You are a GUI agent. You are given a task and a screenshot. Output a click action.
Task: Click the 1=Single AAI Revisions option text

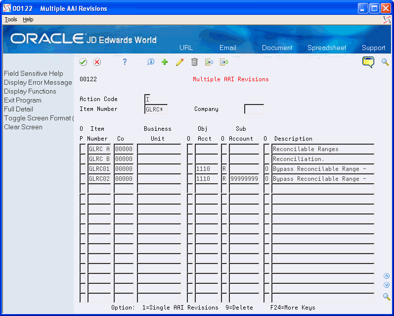[180, 308]
